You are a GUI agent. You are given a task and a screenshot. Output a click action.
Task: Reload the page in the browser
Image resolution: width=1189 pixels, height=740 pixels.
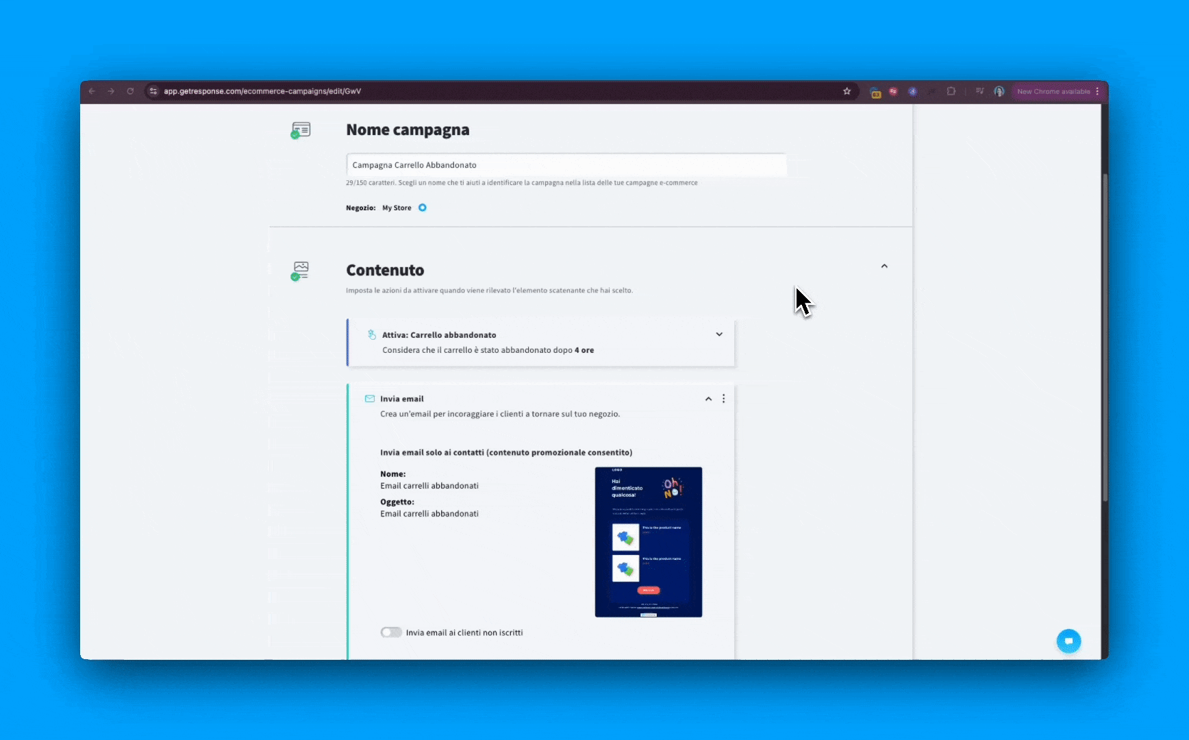pyautogui.click(x=130, y=91)
